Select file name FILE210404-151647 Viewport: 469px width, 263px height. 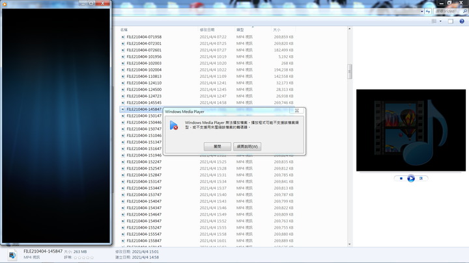click(x=144, y=149)
